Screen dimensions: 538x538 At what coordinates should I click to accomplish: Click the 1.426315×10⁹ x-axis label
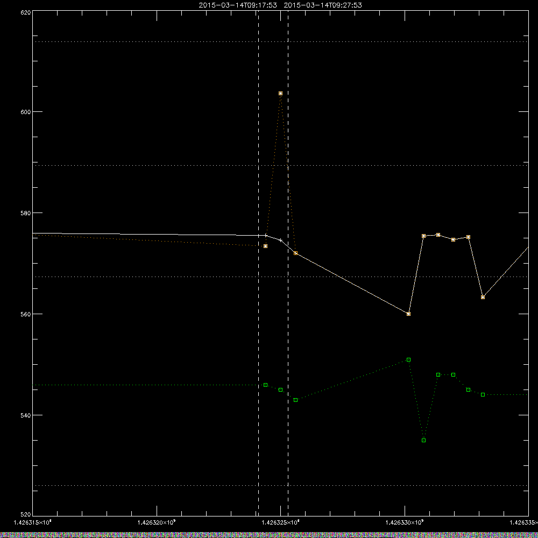[33, 522]
